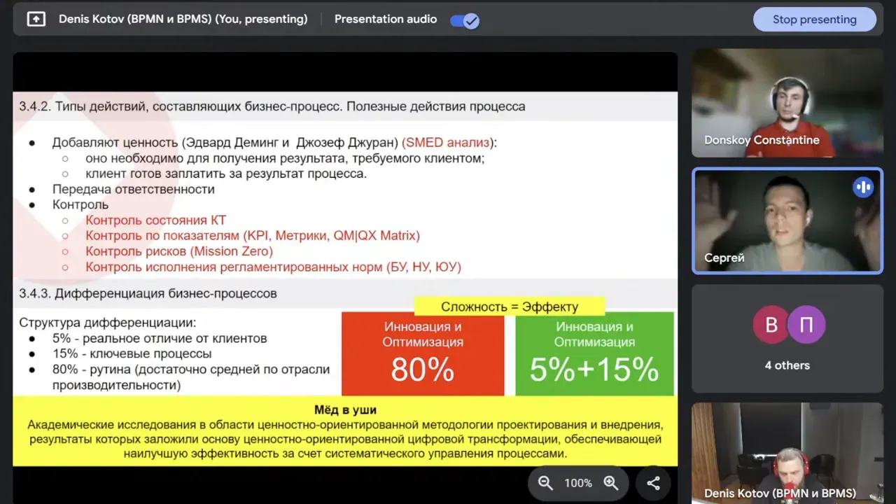Click the red Инновация и Оптимизация 80% block

pos(422,353)
